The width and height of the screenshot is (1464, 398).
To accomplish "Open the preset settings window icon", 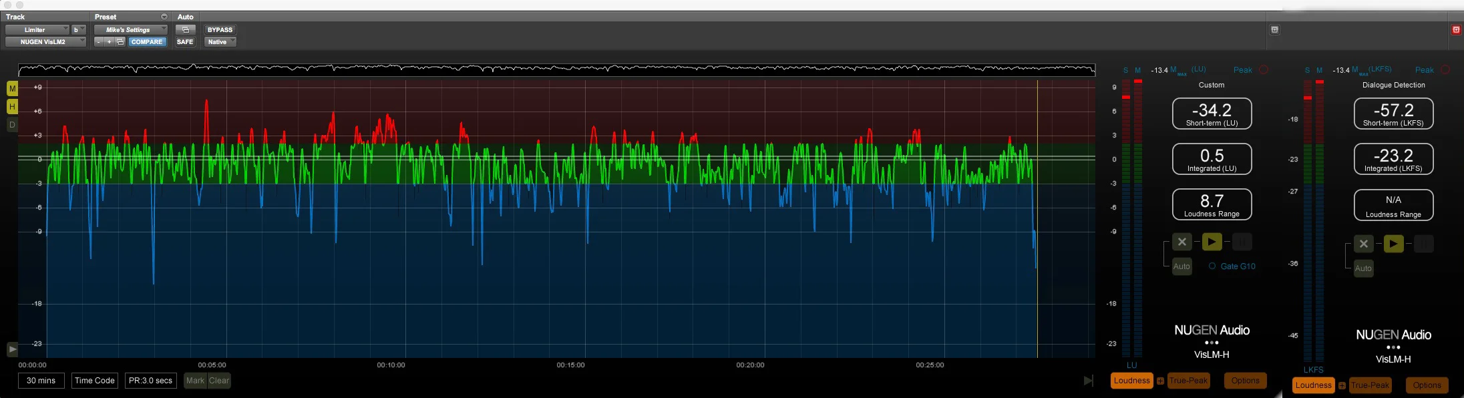I will click(x=120, y=41).
